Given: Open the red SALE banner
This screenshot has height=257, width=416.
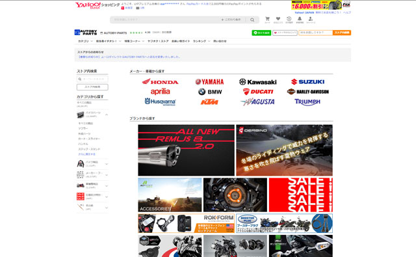Looking at the screenshot, I should pos(301,195).
